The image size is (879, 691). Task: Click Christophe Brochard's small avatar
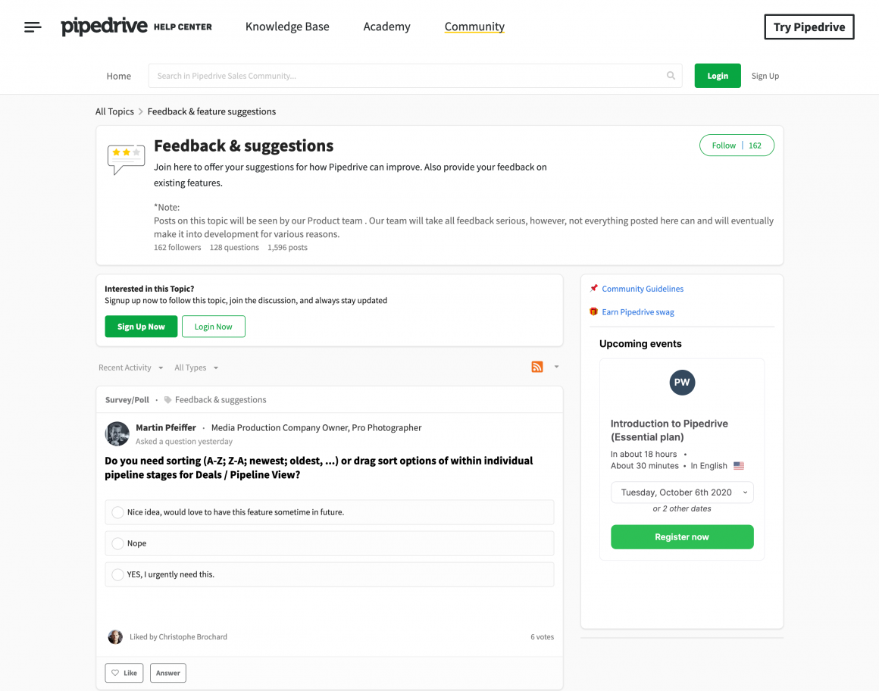pos(115,636)
